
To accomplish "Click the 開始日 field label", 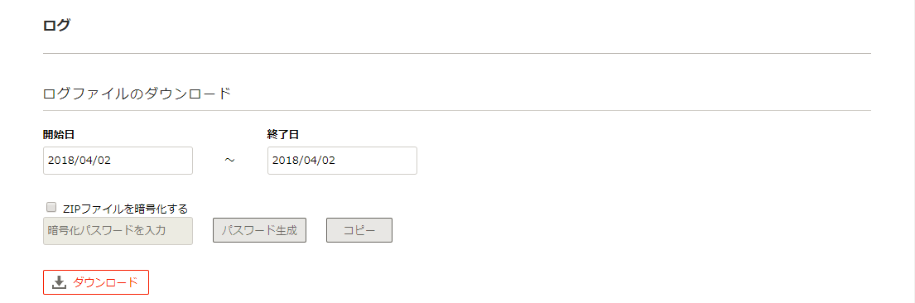I will coord(59,134).
